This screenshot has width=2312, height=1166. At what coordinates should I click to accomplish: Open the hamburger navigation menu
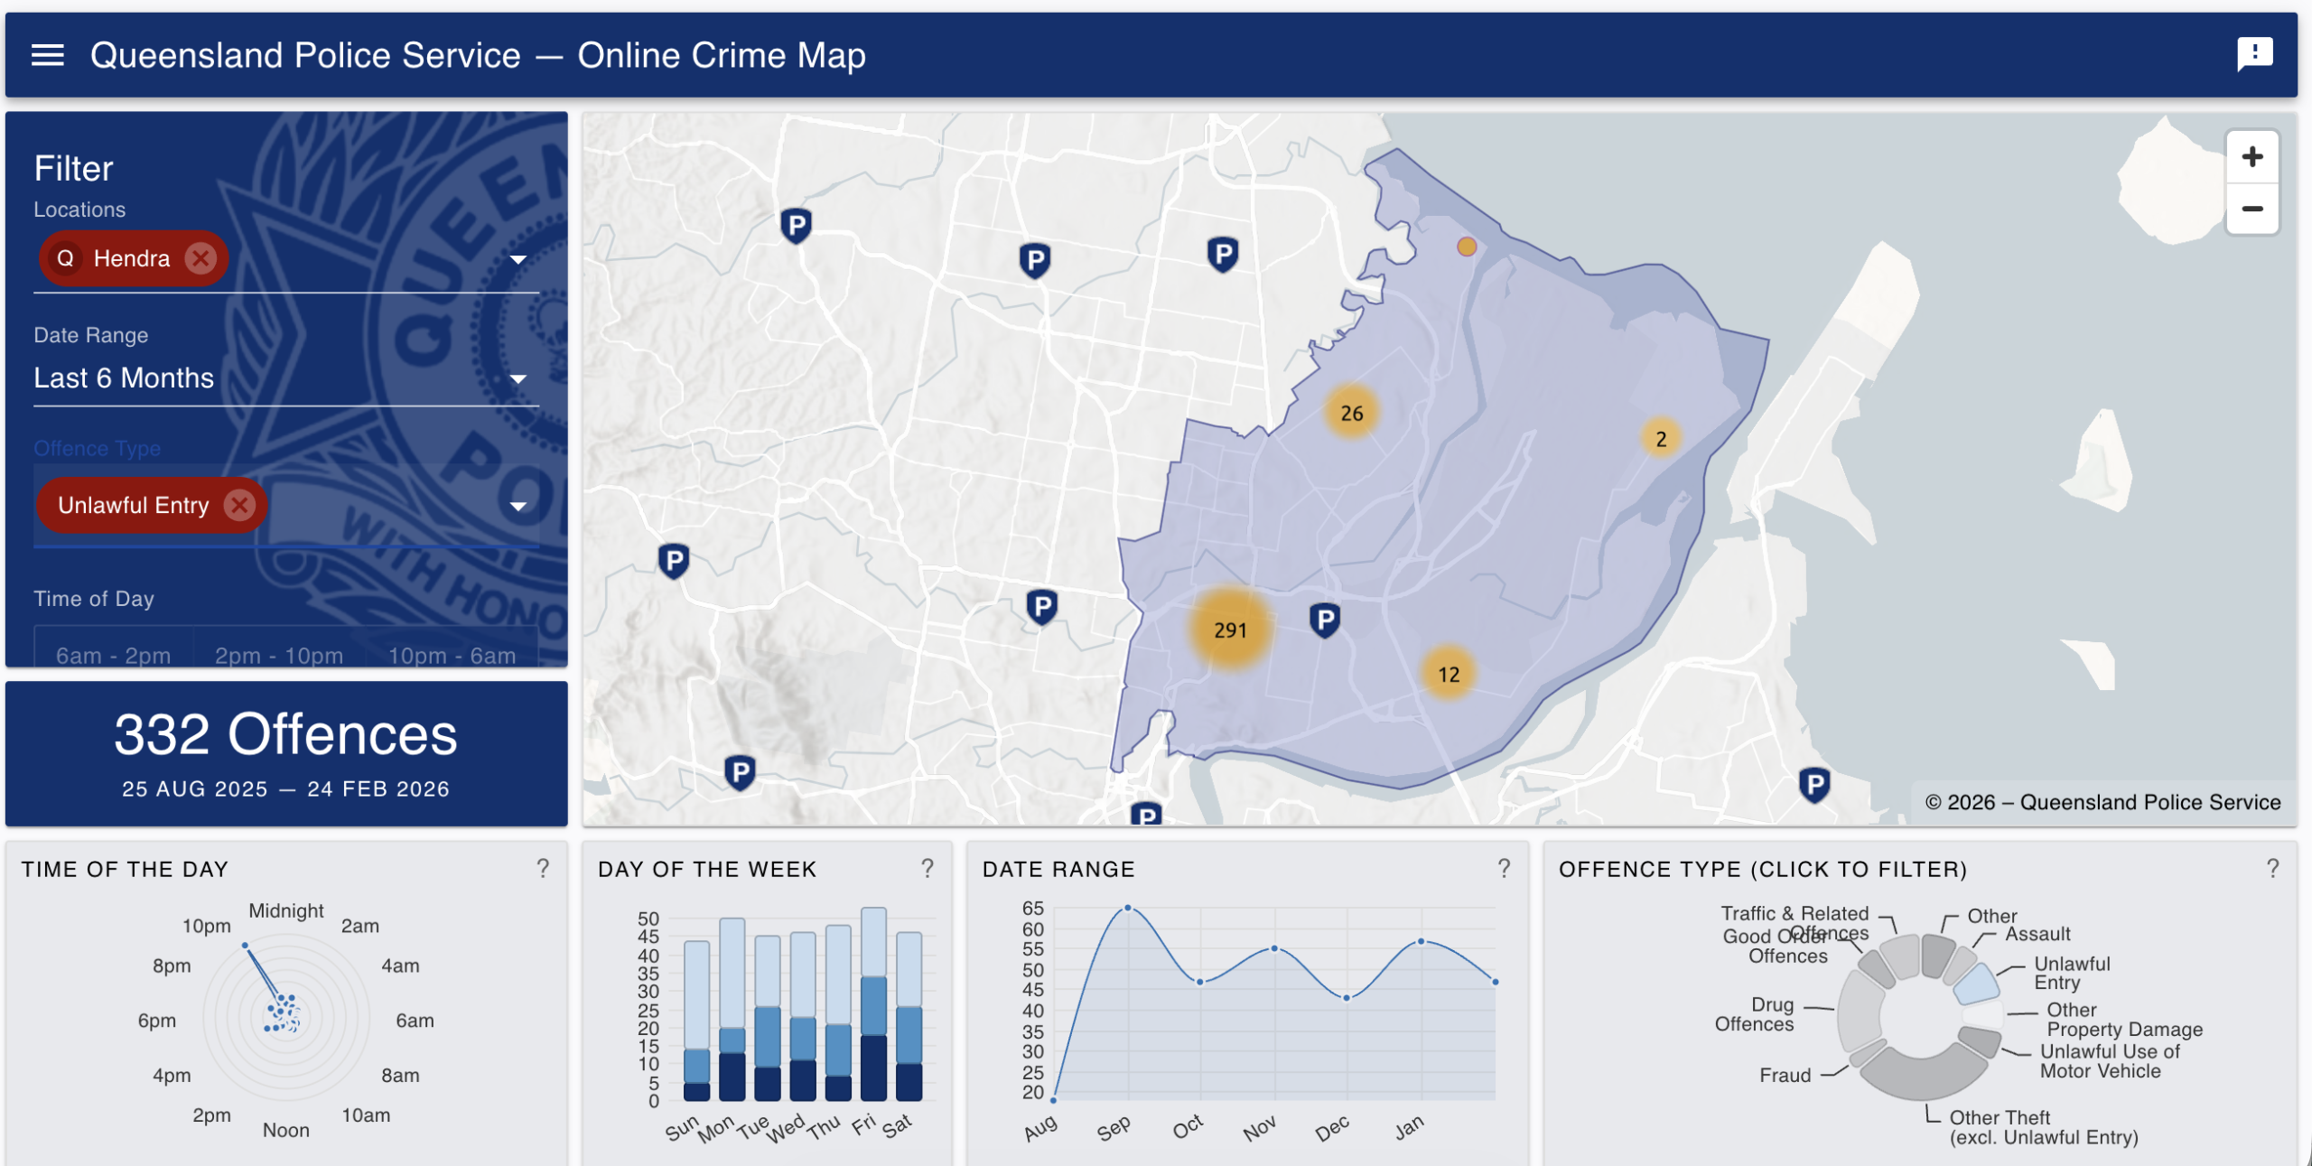[x=47, y=55]
